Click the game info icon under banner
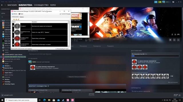This screenshot has width=183, height=102. [x=174, y=40]
